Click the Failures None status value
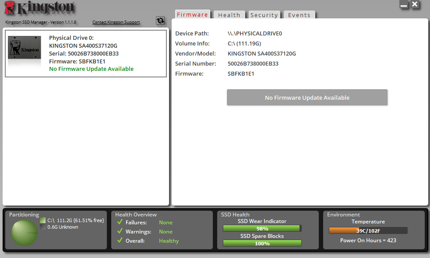Viewport: 430px width, 258px height. pos(166,223)
